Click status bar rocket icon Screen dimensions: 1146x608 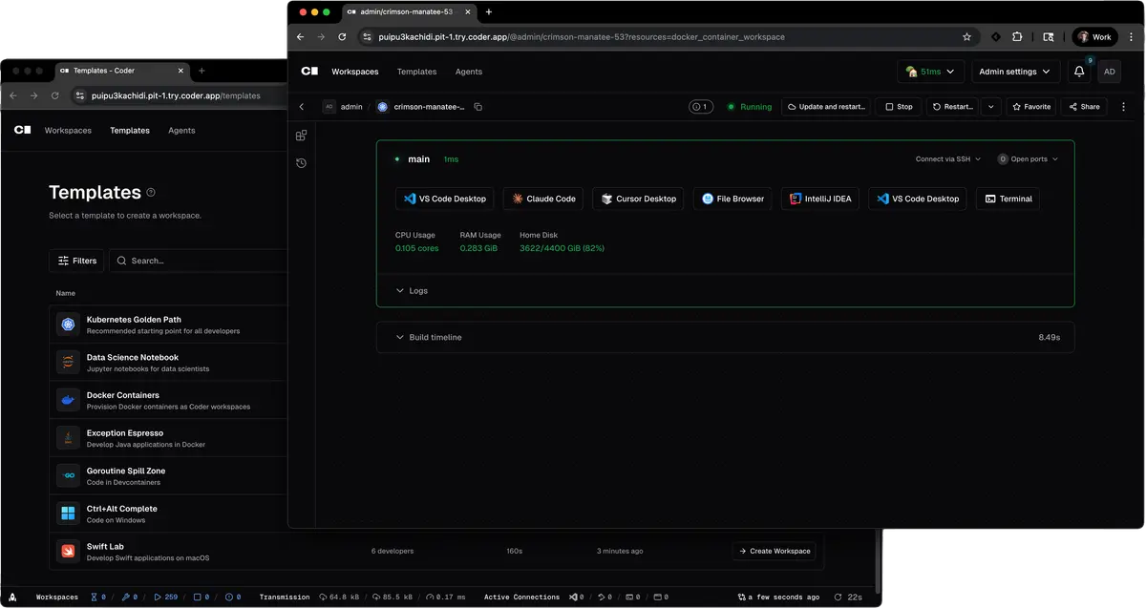pyautogui.click(x=12, y=597)
